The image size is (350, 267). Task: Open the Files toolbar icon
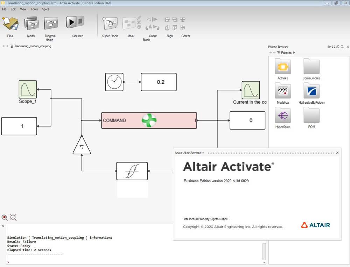point(10,24)
